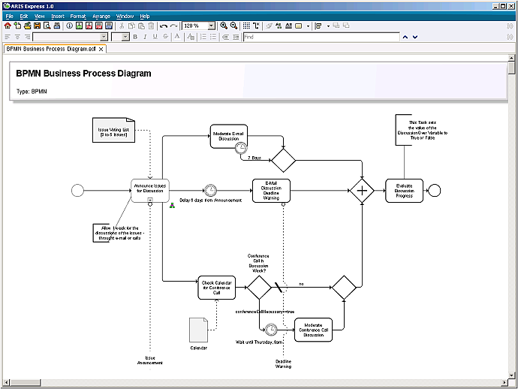Image resolution: width=518 pixels, height=389 pixels.
Task: Click the Find next down arrow
Action: point(415,37)
